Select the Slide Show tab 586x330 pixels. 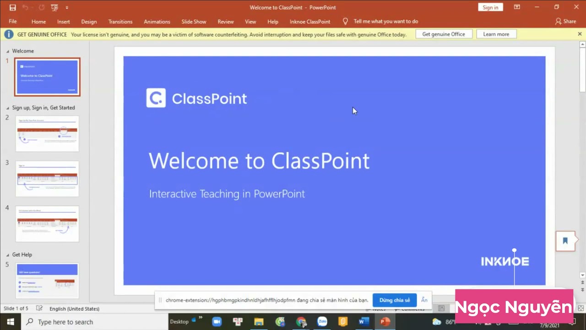coord(194,22)
